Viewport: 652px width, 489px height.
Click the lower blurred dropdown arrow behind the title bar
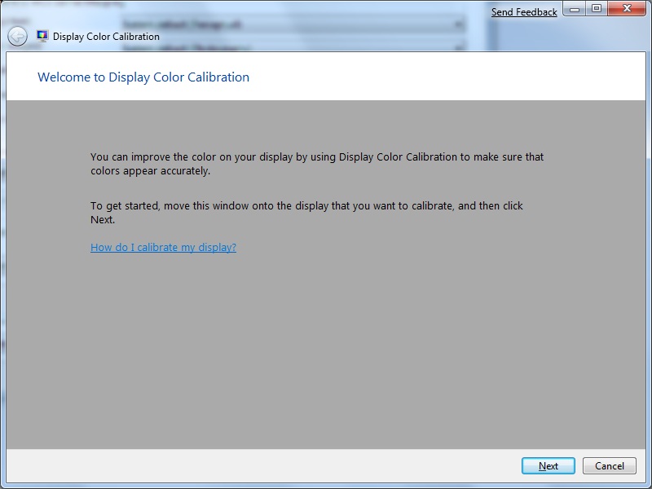pos(458,47)
